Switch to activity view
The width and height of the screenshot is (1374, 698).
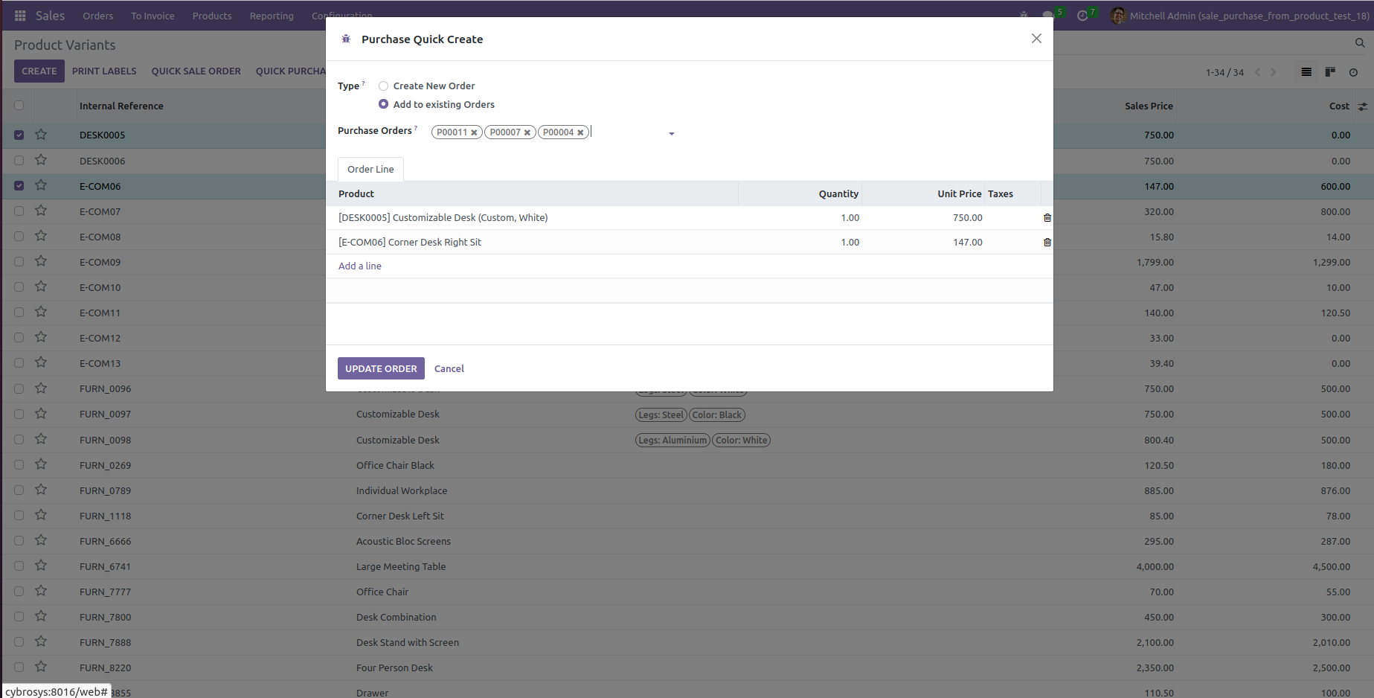1353,72
